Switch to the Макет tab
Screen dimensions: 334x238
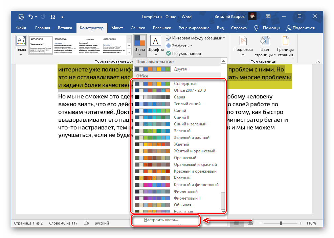117,28
